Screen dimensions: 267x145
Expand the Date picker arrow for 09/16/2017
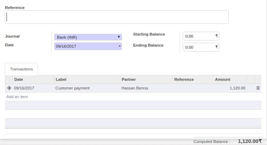coord(120,46)
